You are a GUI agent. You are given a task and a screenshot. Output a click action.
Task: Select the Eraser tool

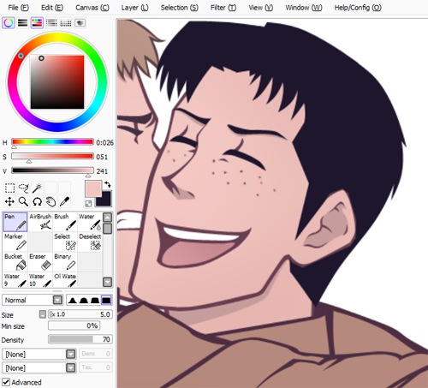pyautogui.click(x=40, y=262)
